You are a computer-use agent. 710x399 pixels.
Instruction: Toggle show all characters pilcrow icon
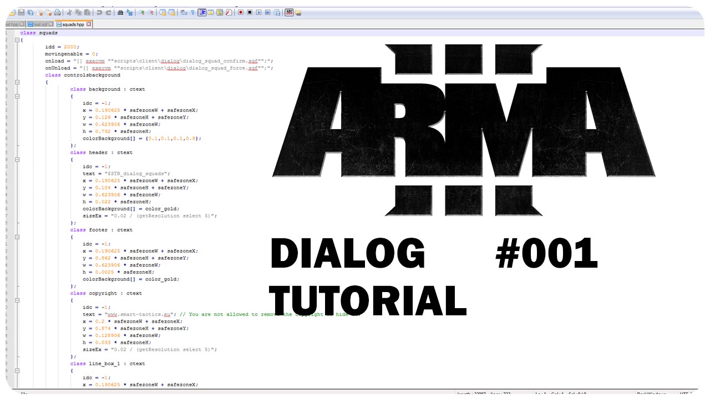click(192, 12)
